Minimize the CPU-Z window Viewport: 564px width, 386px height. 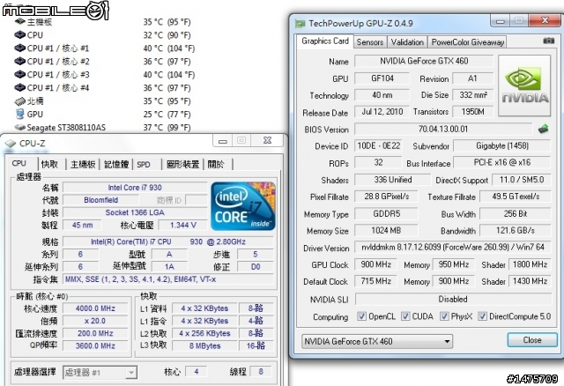point(223,141)
